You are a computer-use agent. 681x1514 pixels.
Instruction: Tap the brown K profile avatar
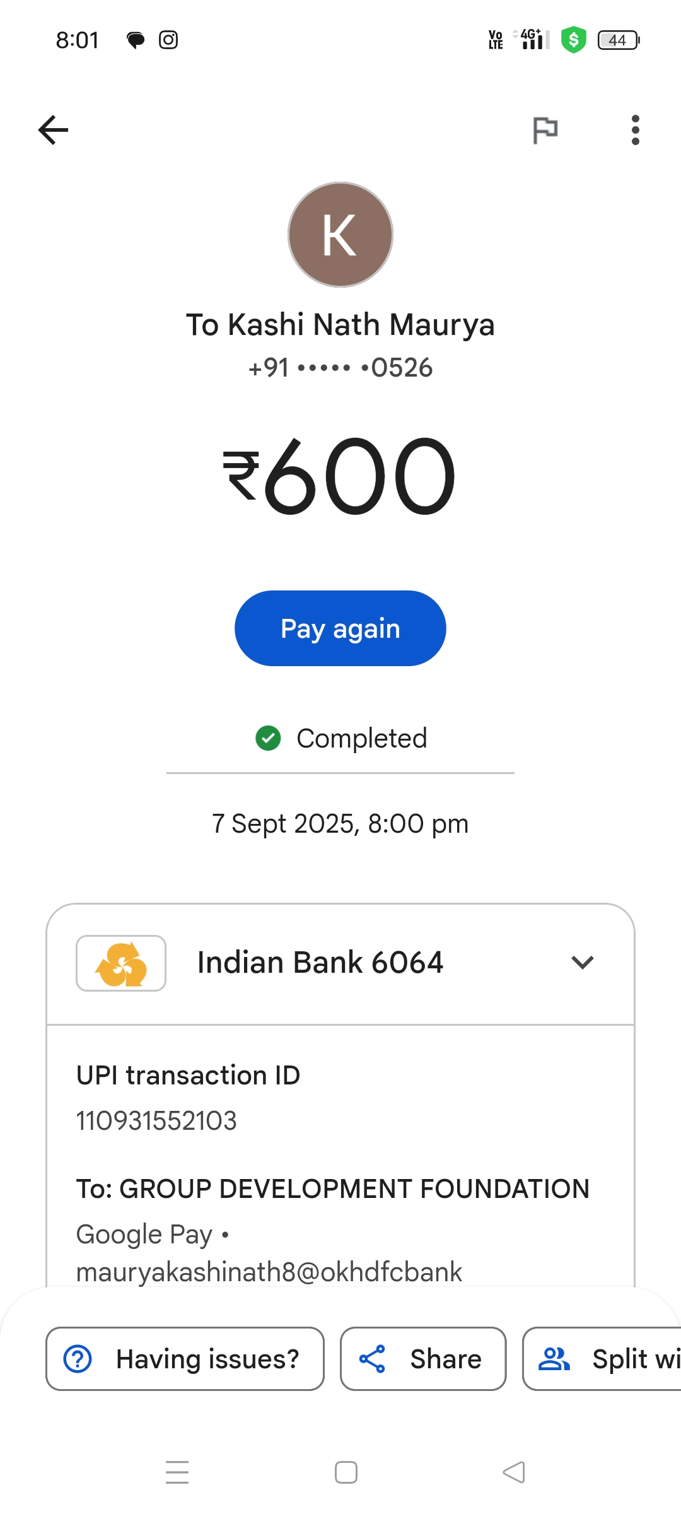pos(340,235)
